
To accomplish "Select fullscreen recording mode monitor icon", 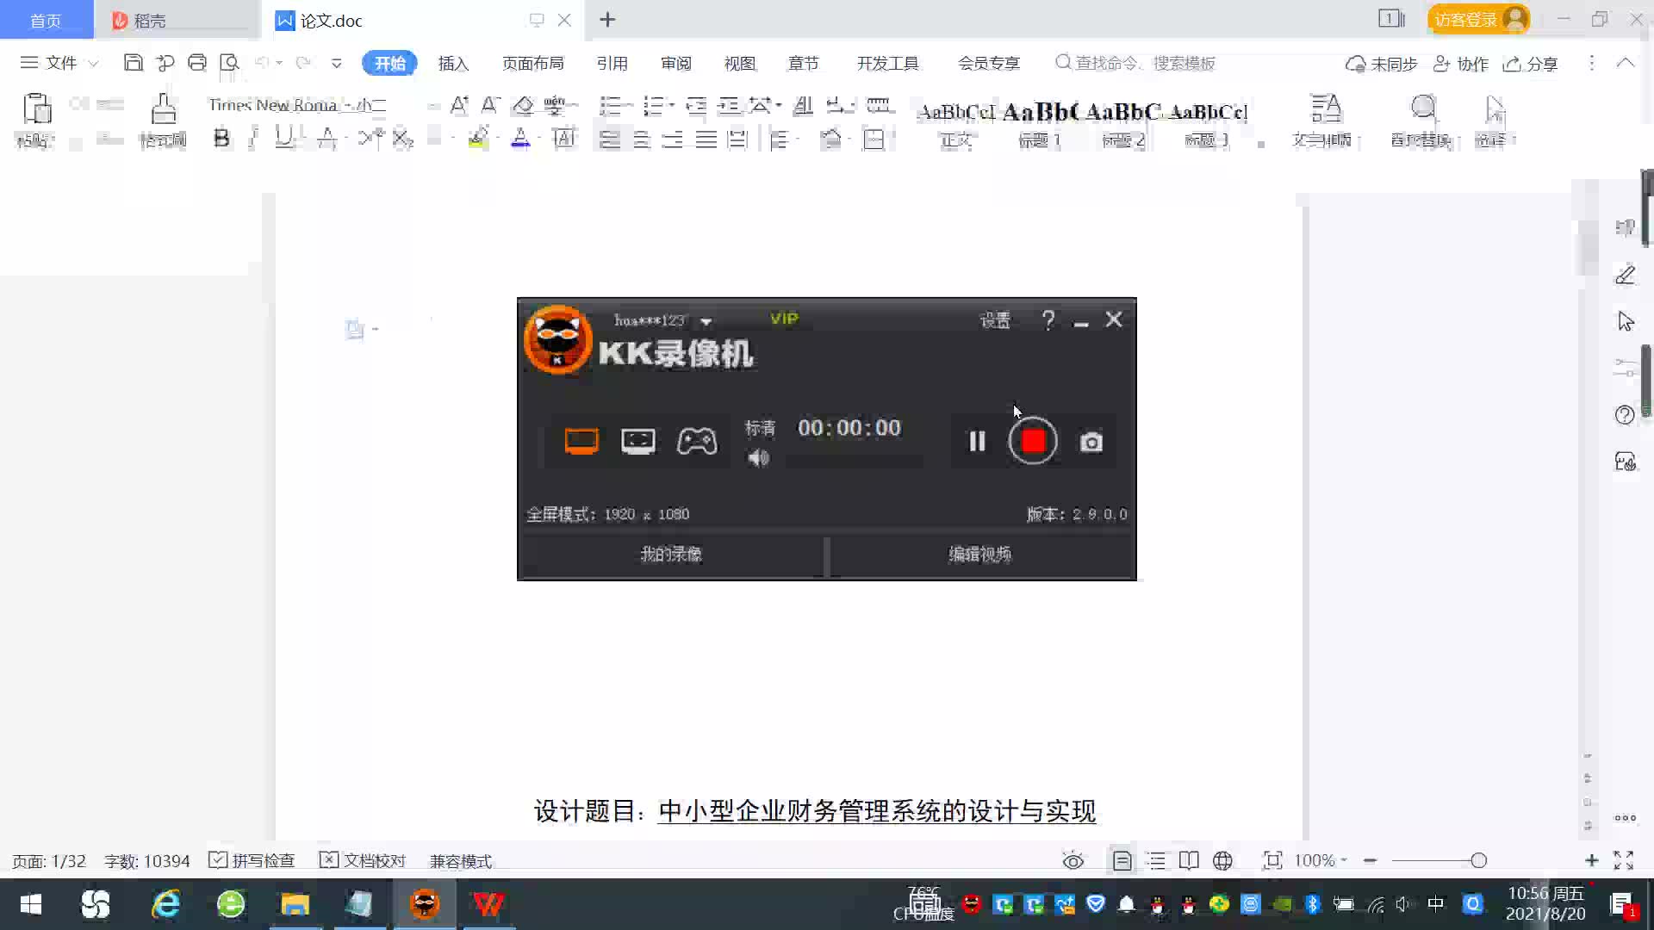I will pyautogui.click(x=581, y=442).
